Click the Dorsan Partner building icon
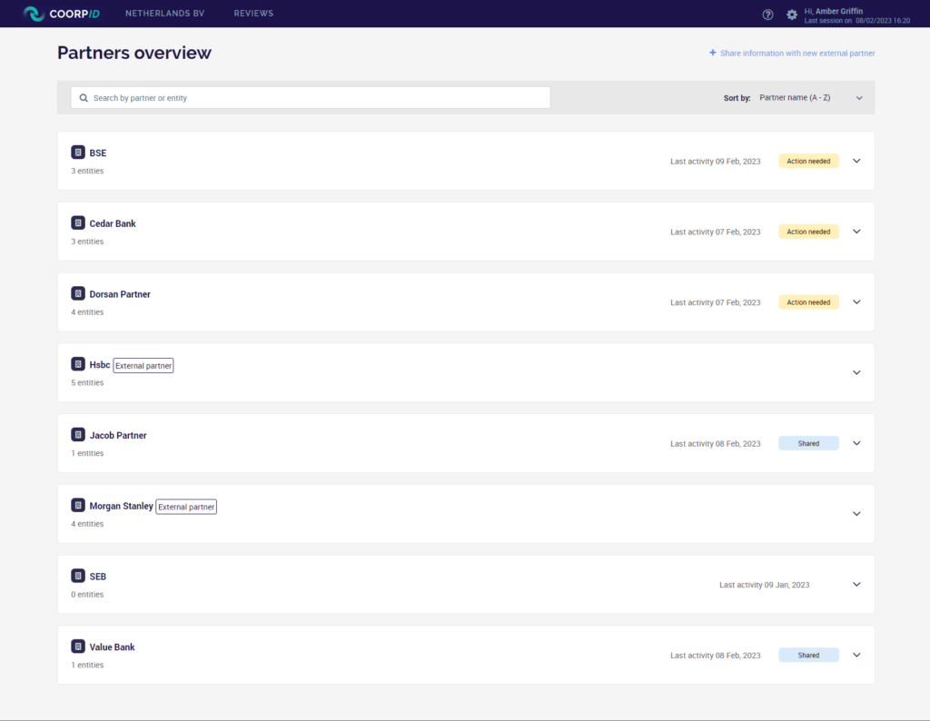 click(78, 293)
